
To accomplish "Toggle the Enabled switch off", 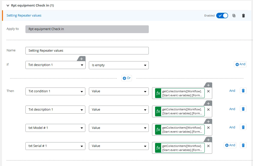I will coord(222,16).
